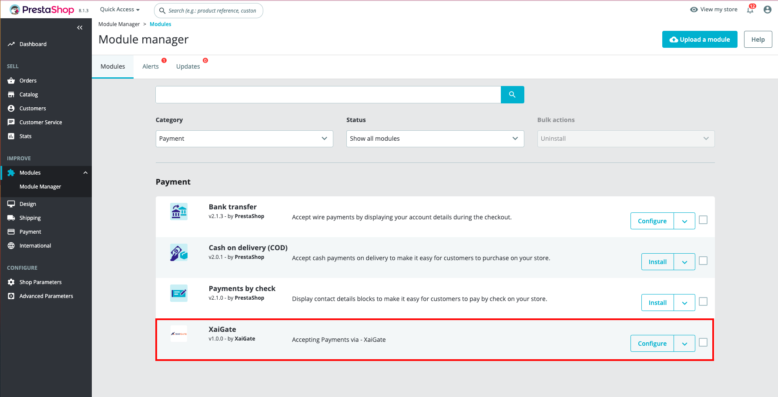This screenshot has width=778, height=397.
Task: Configure the Bank transfer module
Action: (652, 221)
